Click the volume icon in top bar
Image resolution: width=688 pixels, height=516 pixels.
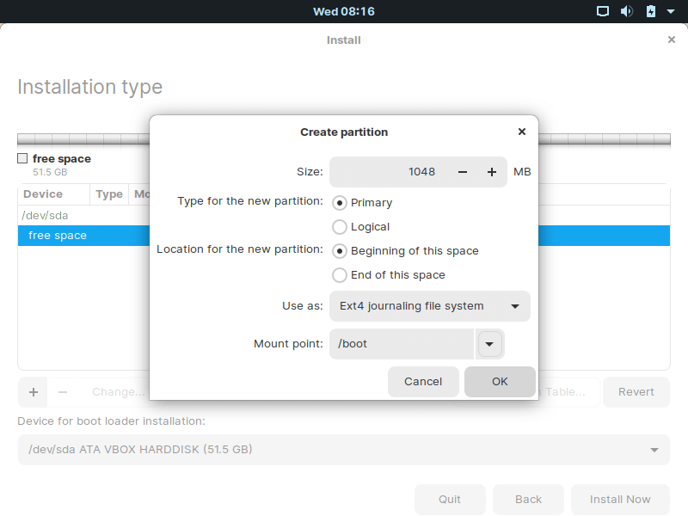click(x=626, y=11)
